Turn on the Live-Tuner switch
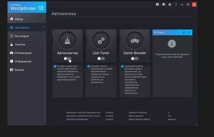The image size is (214, 137). [x=101, y=58]
